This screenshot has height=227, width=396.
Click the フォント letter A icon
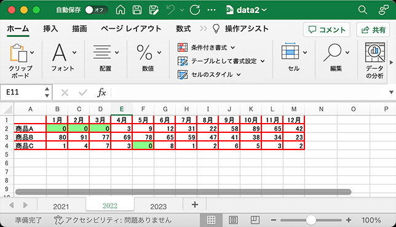click(x=60, y=52)
